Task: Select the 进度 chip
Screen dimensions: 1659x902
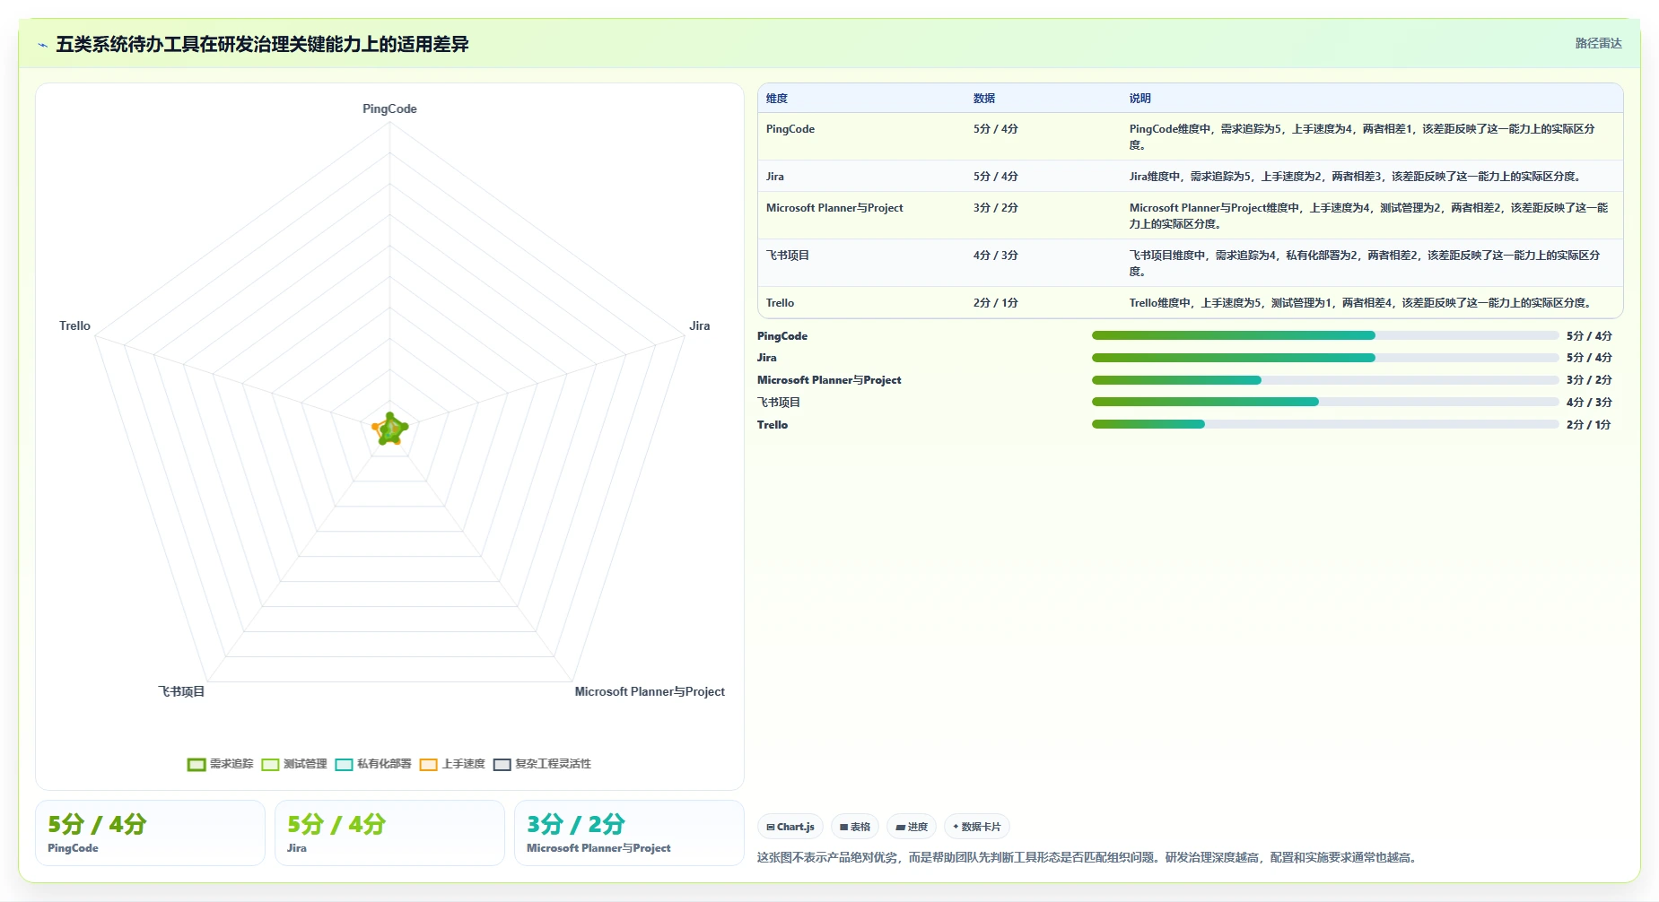Action: (912, 827)
